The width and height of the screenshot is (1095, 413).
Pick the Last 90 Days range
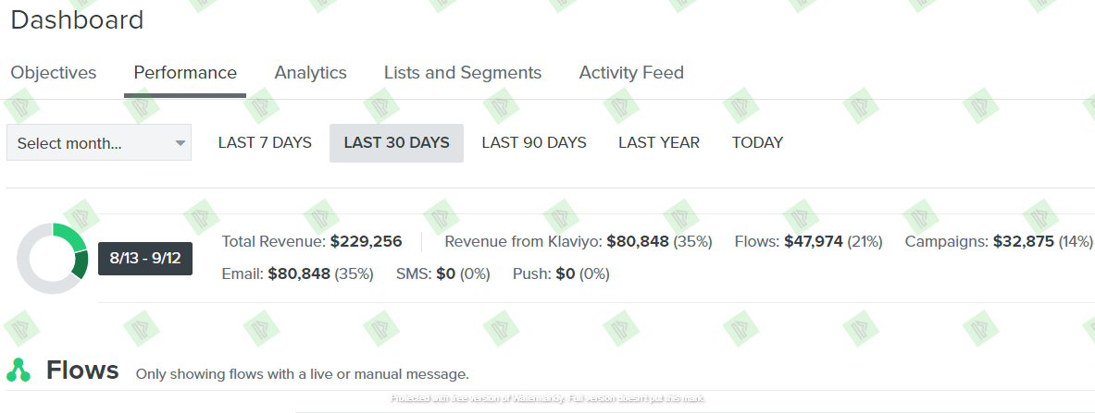534,143
